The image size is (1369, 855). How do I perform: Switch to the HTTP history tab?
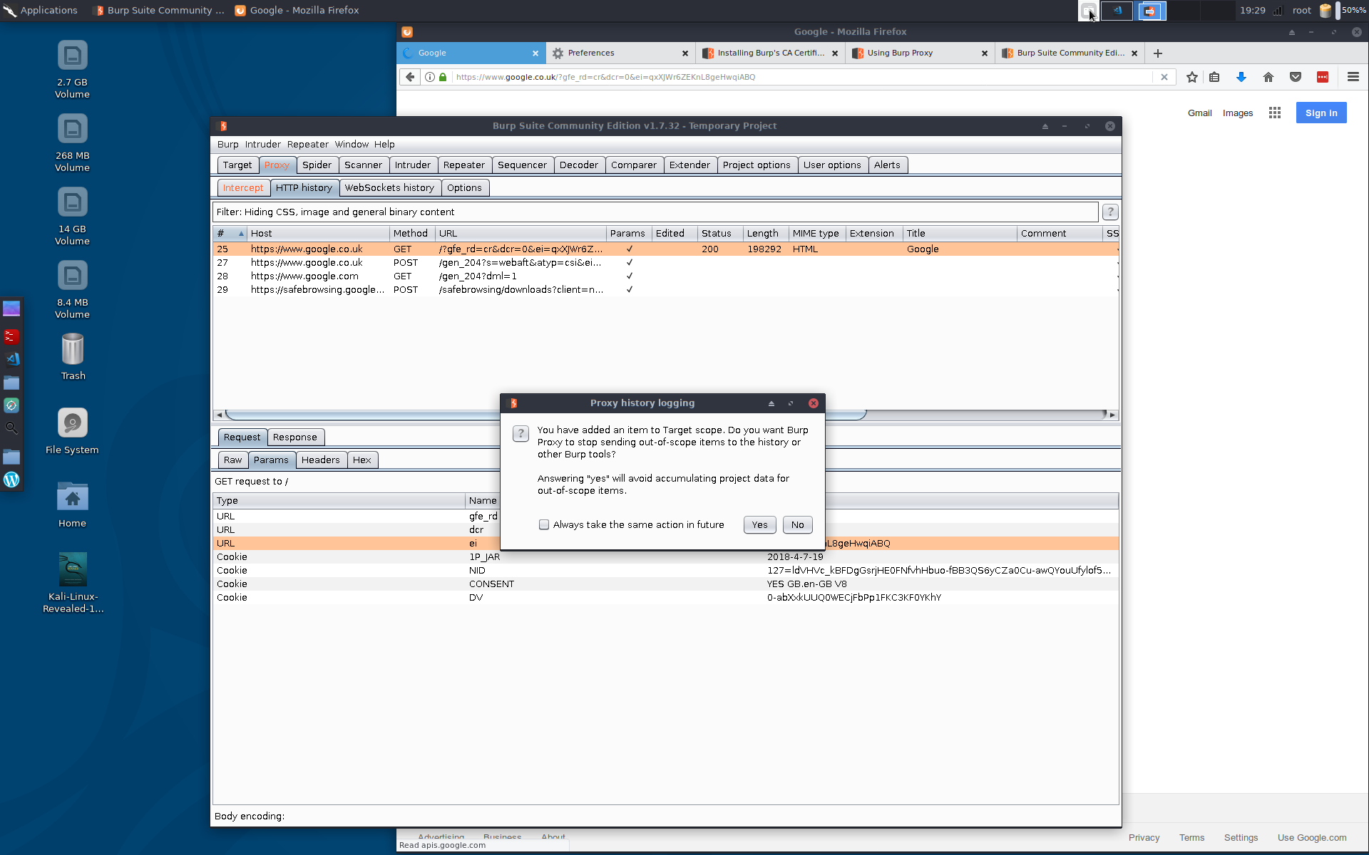coord(304,187)
